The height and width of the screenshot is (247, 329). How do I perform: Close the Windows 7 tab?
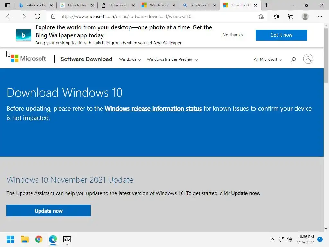point(174,5)
